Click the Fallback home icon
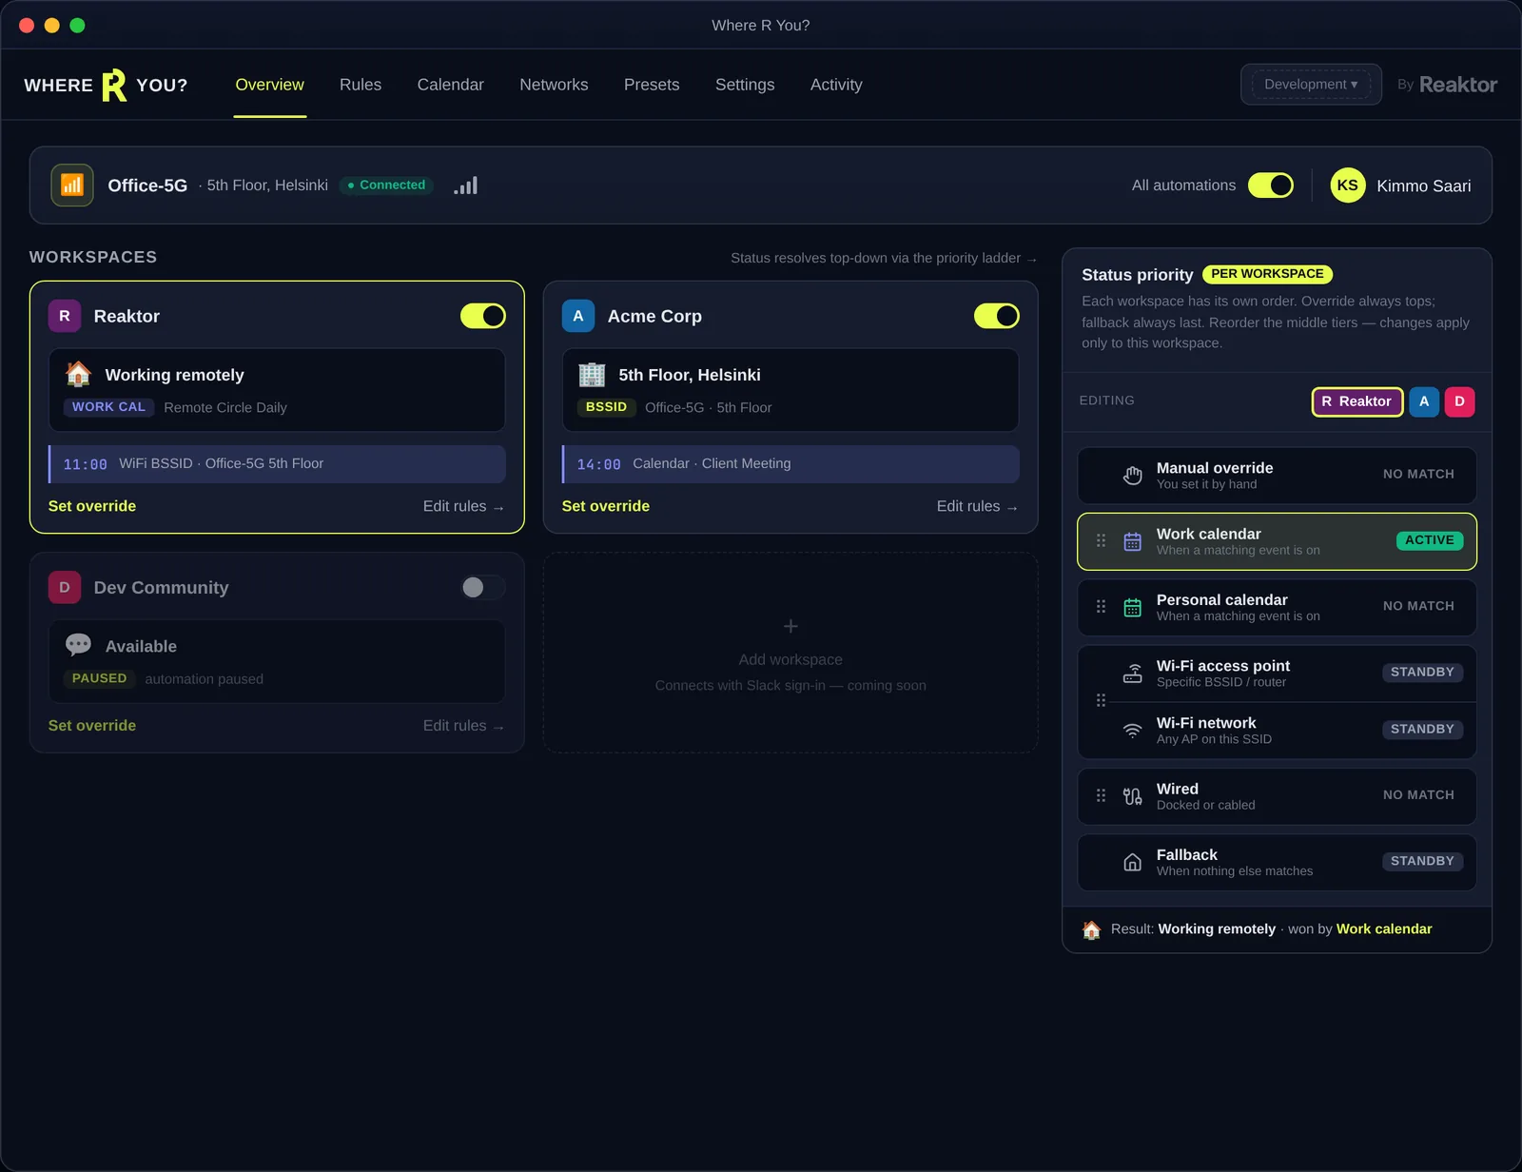 1132,862
